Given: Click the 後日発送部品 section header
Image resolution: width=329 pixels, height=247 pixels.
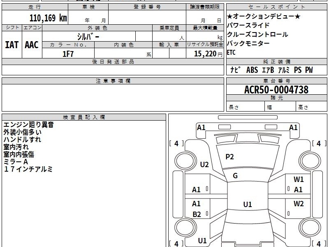Looking at the screenshot, I should tap(113, 61).
